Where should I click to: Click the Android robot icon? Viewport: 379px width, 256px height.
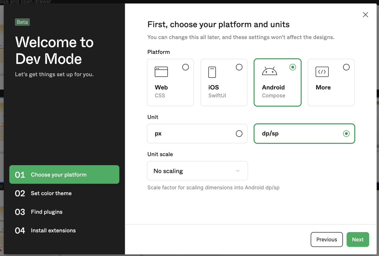coord(269,71)
